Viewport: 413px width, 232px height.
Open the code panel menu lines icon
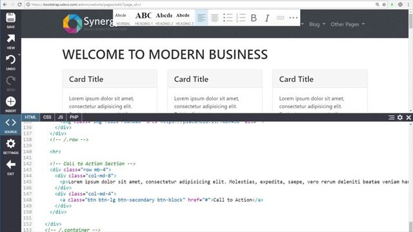tap(392, 117)
